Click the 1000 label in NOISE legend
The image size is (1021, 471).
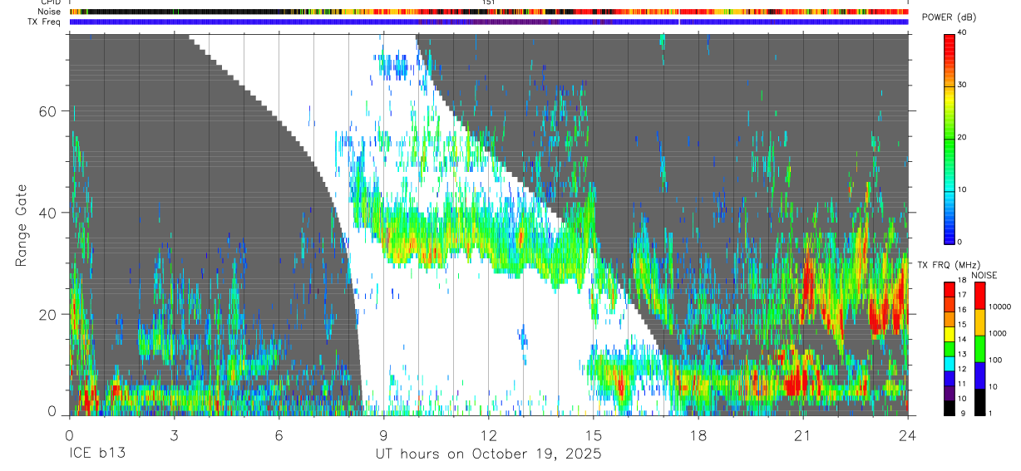coord(998,335)
